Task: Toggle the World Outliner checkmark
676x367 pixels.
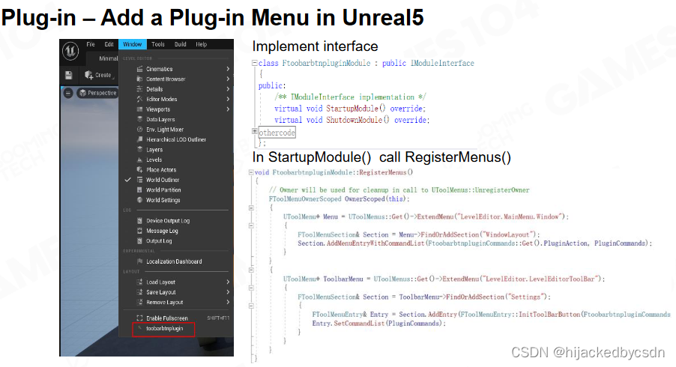Action: (127, 180)
